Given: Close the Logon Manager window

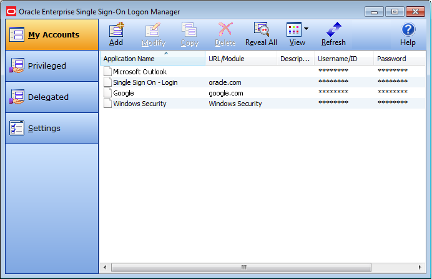Looking at the screenshot, I should 416,12.
